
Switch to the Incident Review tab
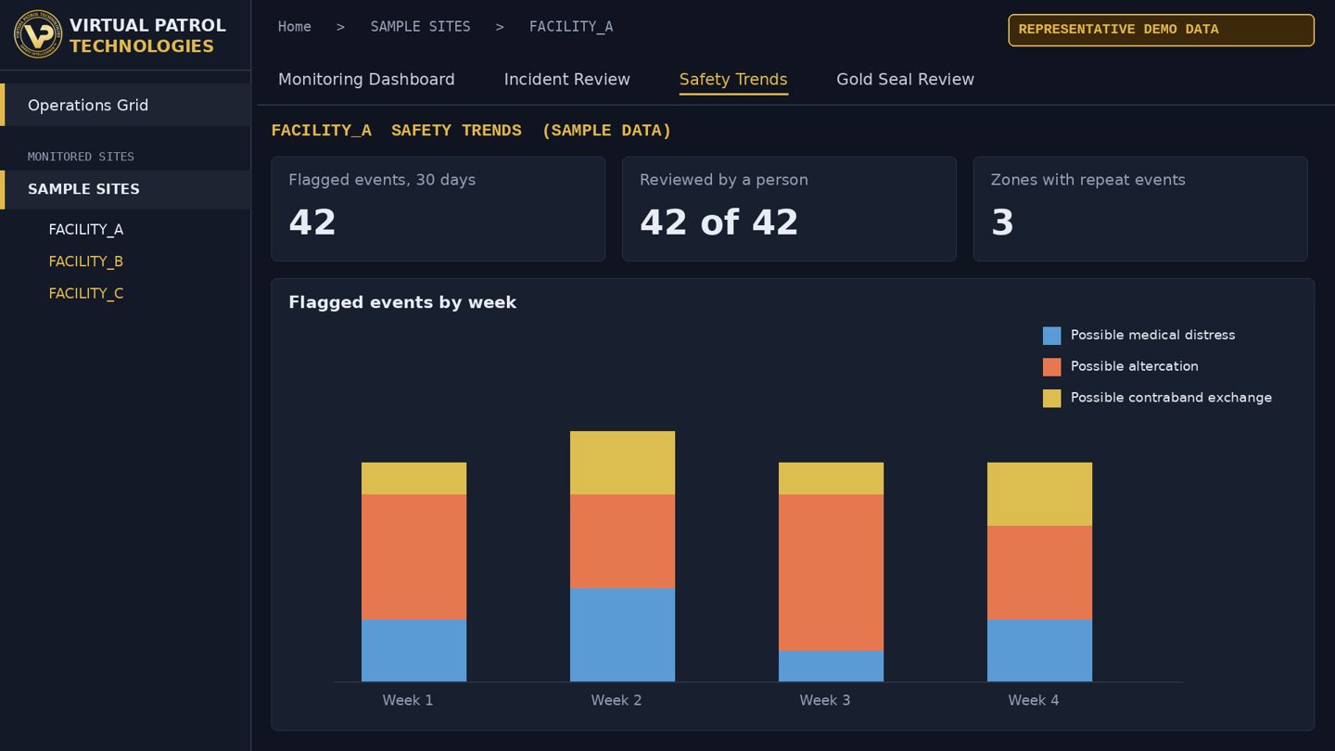point(566,80)
